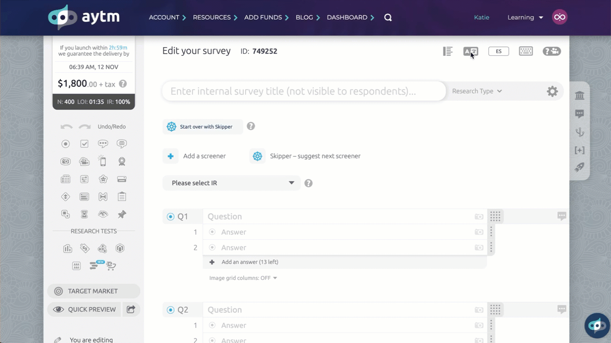This screenshot has width=611, height=343.
Task: Click the translation icon in the top toolbar
Action: [x=470, y=51]
